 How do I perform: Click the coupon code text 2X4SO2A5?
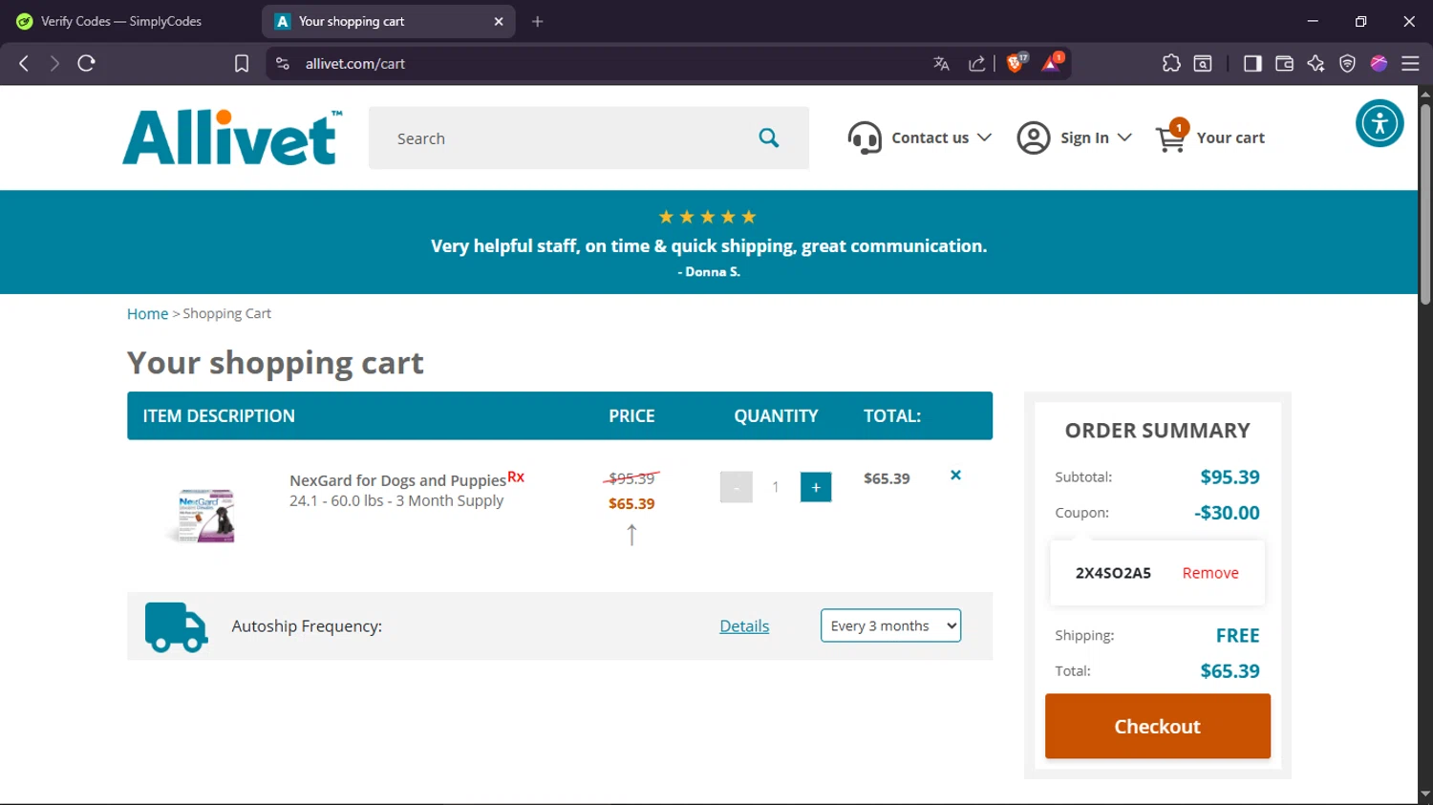(x=1113, y=573)
